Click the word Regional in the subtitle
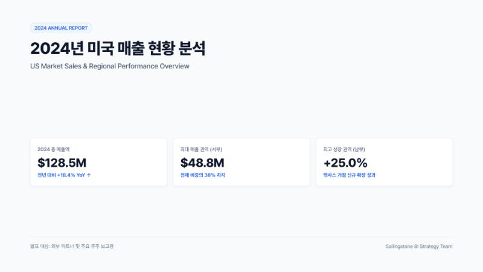483x272 pixels. click(102, 66)
